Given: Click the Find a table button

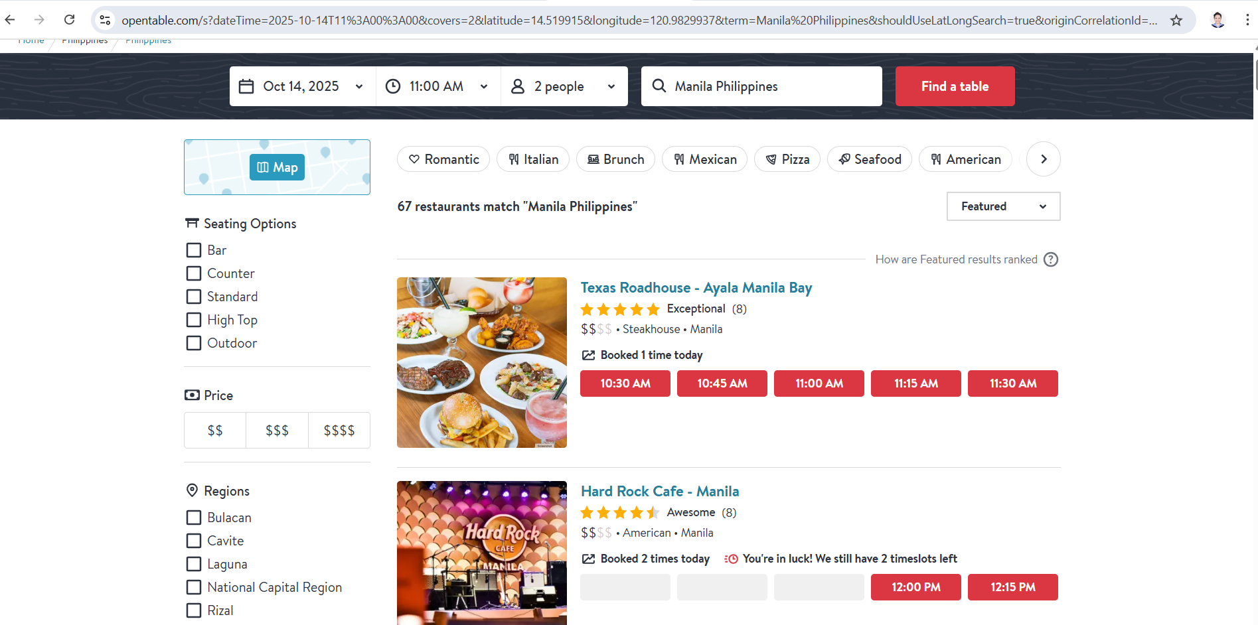Looking at the screenshot, I should tap(955, 86).
